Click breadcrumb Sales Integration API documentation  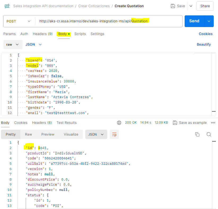click(x=43, y=6)
